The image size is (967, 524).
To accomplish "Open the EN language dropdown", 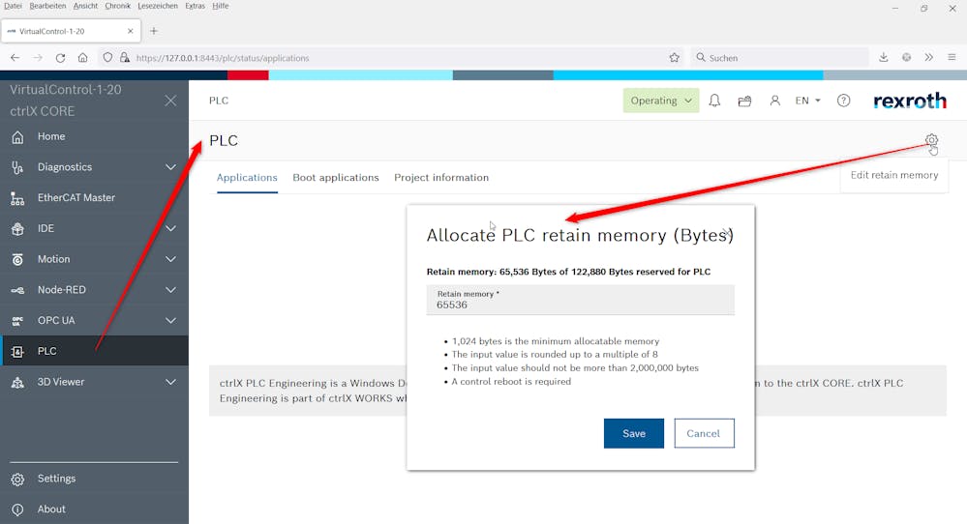I will pyautogui.click(x=807, y=101).
